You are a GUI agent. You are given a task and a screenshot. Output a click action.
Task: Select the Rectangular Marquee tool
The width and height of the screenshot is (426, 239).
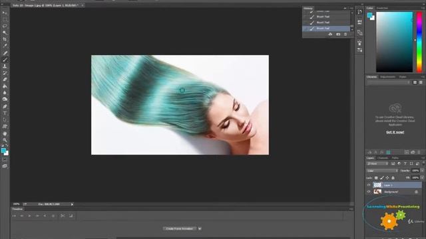5,19
